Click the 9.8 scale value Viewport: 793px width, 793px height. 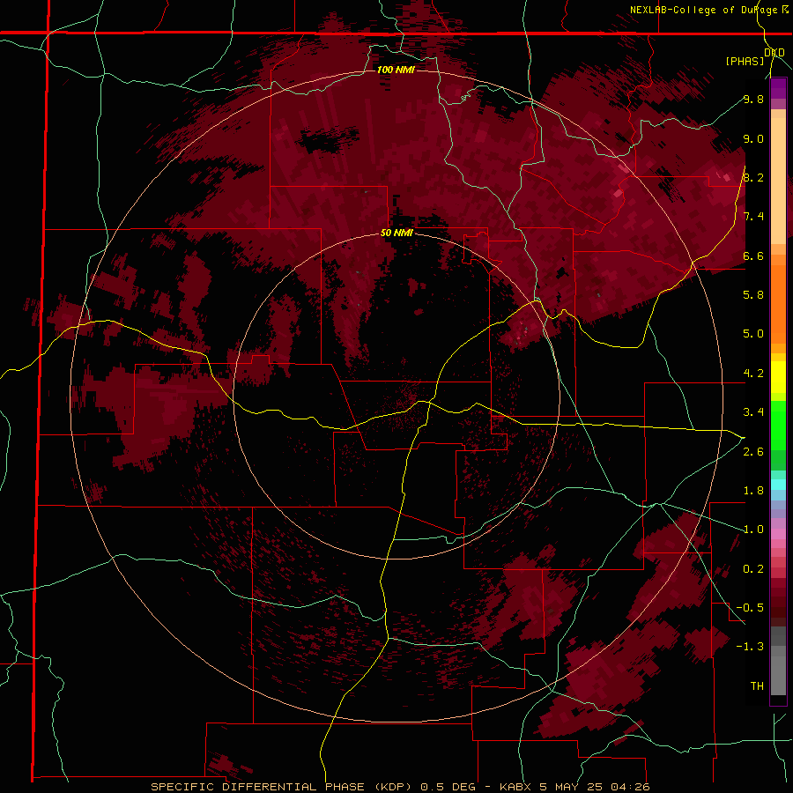[x=753, y=99]
